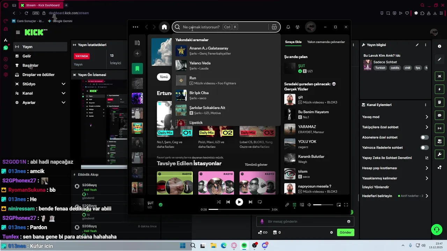This screenshot has height=251, width=447.
Task: Play the current ŞUT track
Action: point(239,202)
